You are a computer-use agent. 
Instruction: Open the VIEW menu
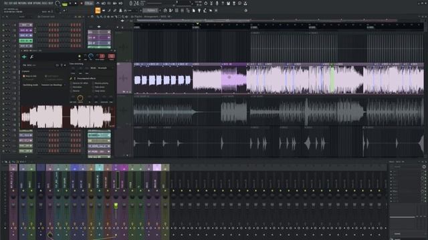(29, 3)
